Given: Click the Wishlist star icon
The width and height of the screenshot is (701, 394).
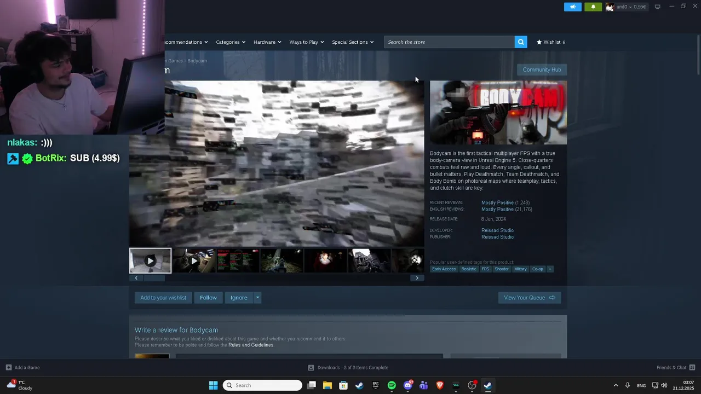Looking at the screenshot, I should [x=539, y=42].
